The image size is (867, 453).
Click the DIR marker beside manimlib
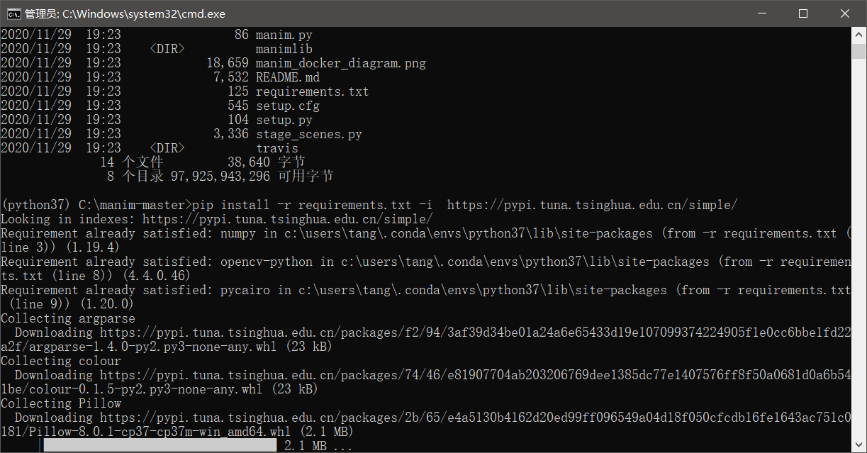tap(167, 49)
